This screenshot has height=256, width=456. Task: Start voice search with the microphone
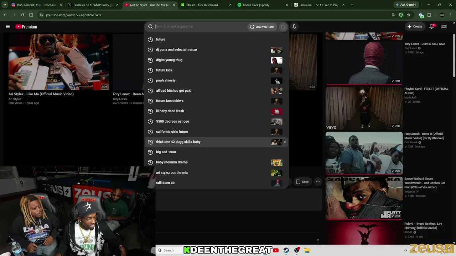[294, 27]
